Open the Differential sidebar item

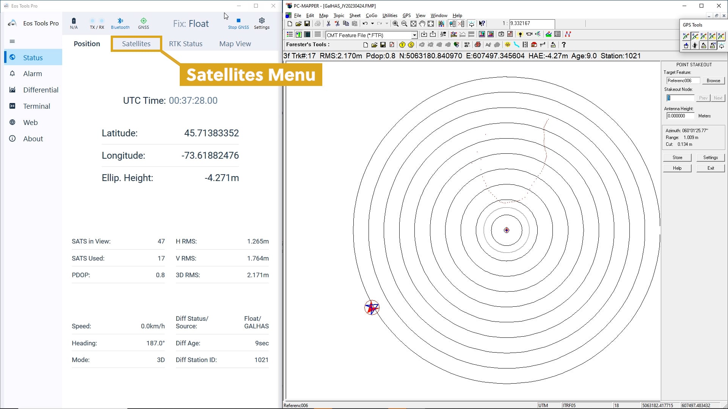point(33,90)
